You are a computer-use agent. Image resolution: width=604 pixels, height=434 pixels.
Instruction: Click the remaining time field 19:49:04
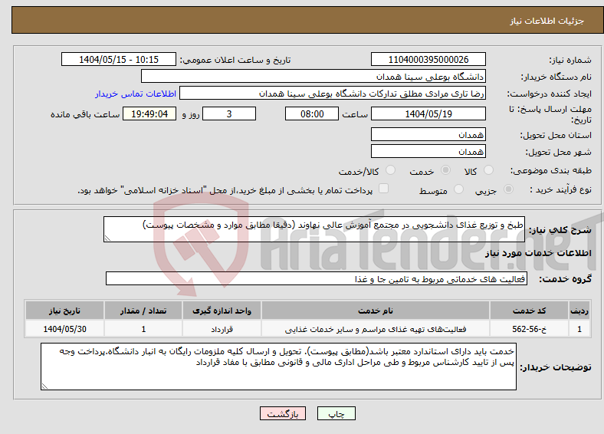pos(149,113)
